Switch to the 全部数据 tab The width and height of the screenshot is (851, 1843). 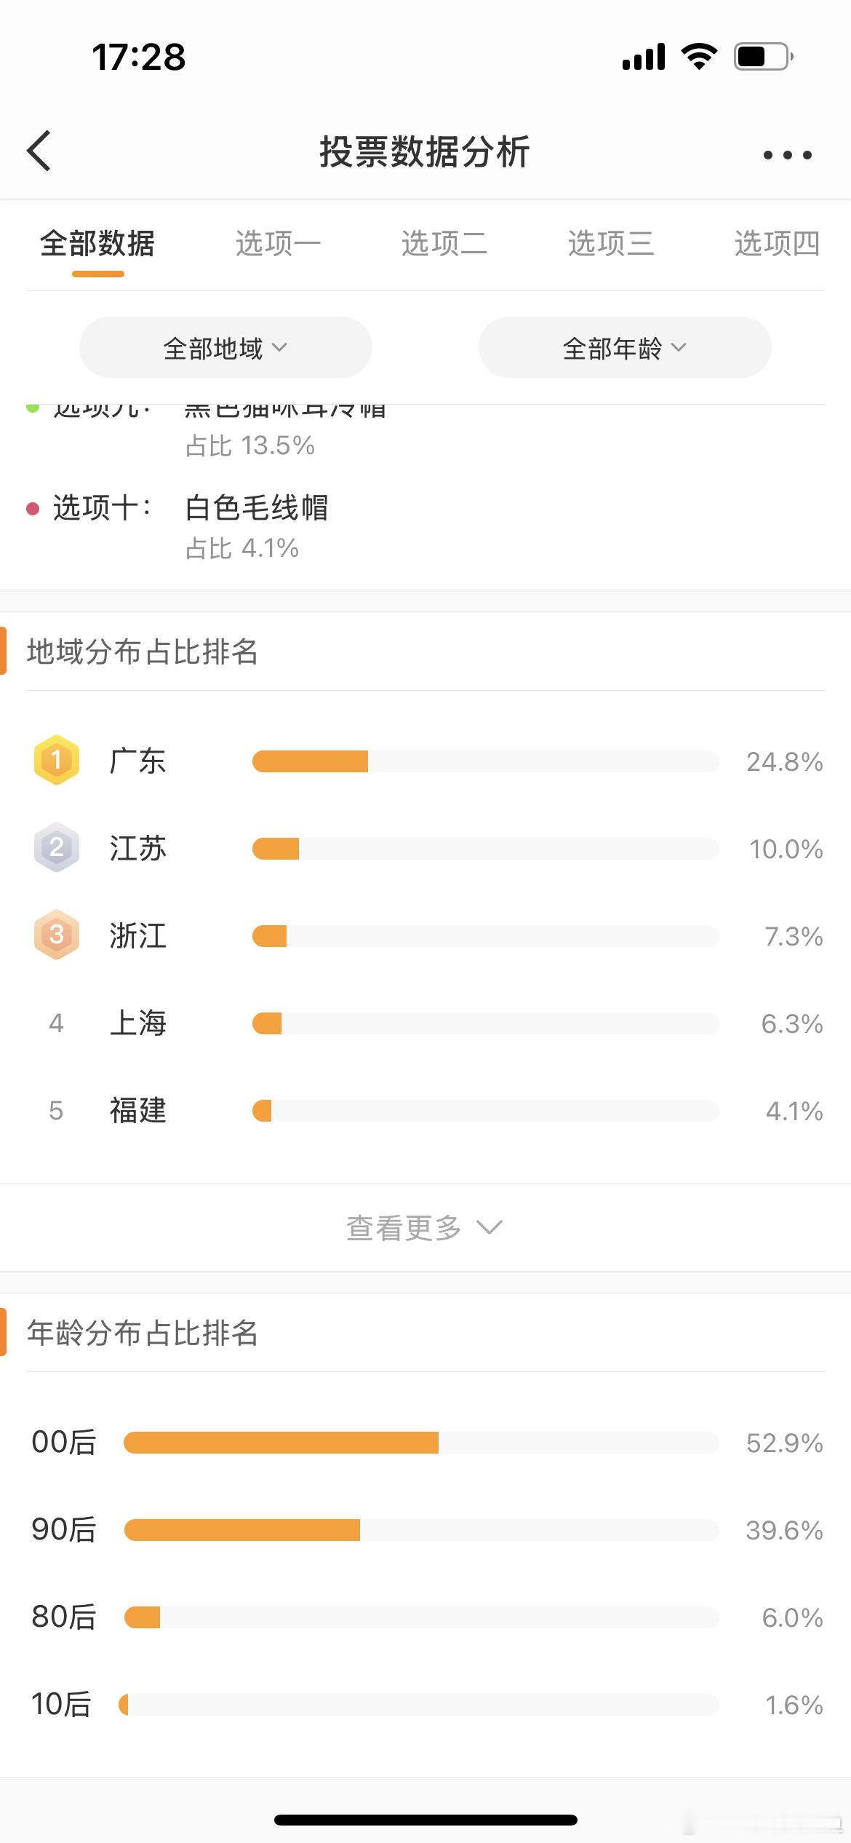97,244
